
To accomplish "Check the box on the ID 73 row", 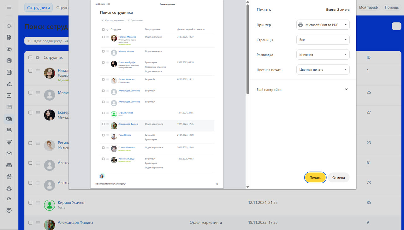I will (30, 183).
